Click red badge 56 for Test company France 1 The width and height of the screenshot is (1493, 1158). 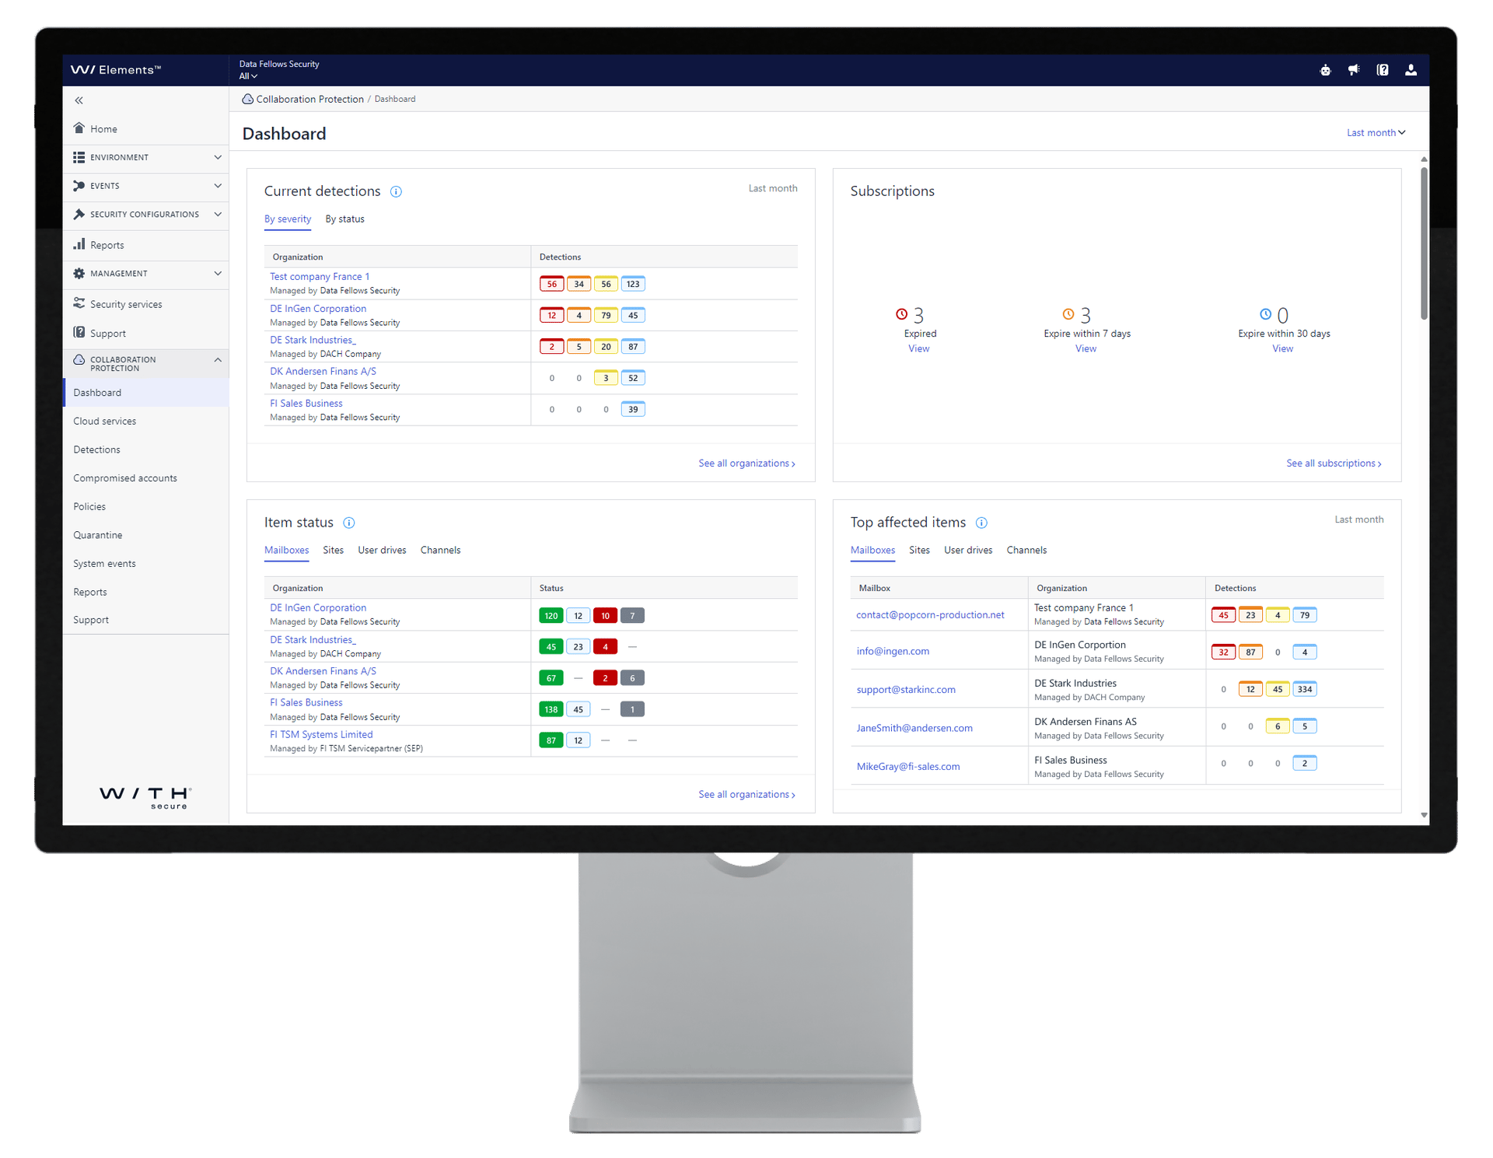tap(551, 284)
